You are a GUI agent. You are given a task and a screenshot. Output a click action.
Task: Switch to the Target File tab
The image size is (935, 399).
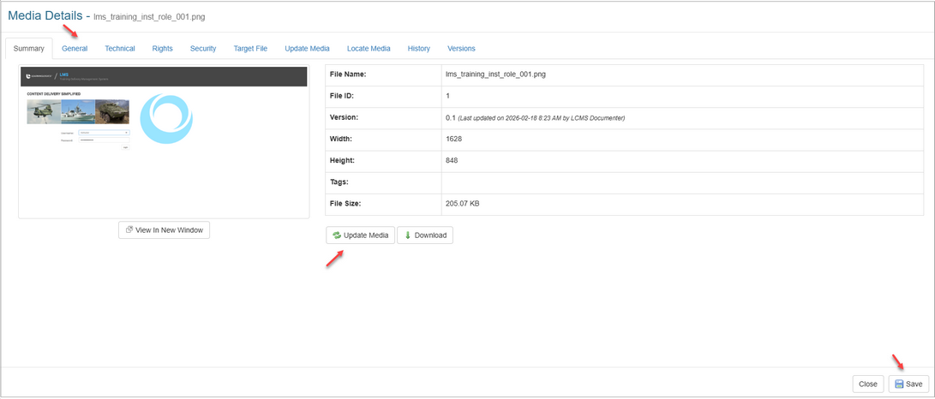click(250, 49)
